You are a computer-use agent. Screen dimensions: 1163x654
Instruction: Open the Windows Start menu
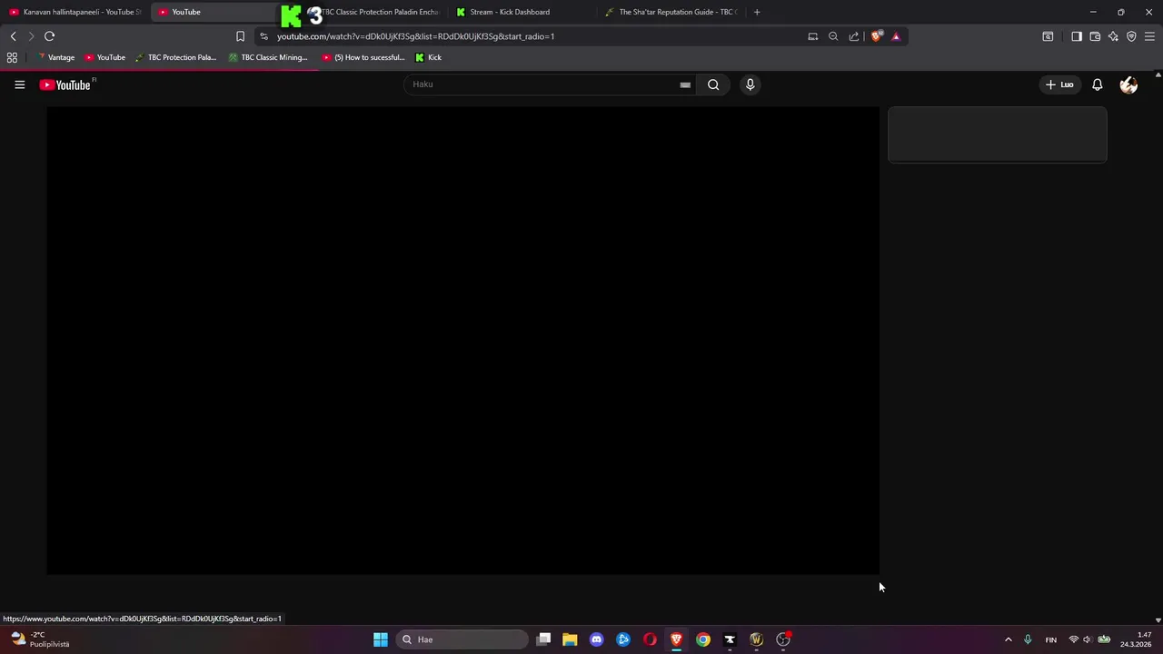pyautogui.click(x=381, y=639)
